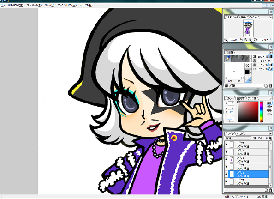Click the layer opacity icon beside 100
Viewport: 274px width, 199px height.
255,138
